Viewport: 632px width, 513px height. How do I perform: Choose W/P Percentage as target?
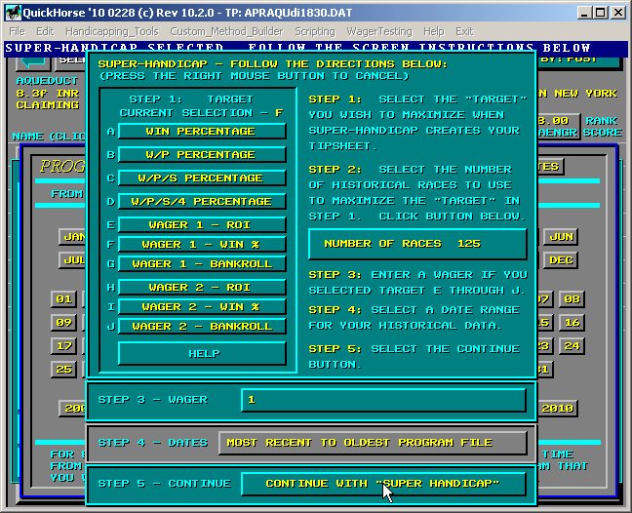[202, 154]
